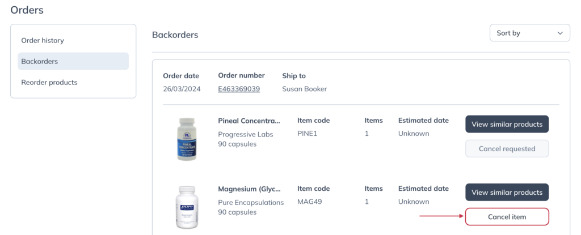Click item code MAG49
581x235 pixels.
pyautogui.click(x=308, y=202)
